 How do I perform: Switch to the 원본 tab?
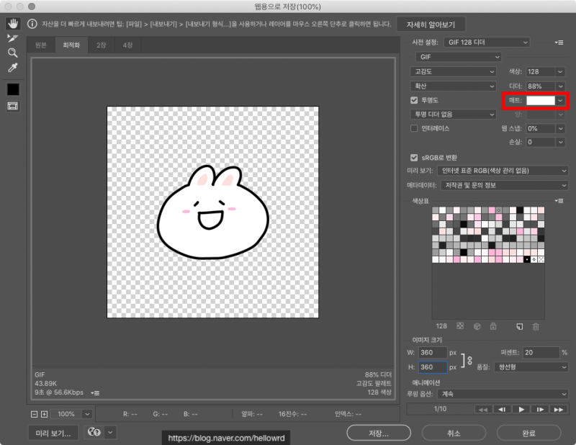point(41,45)
